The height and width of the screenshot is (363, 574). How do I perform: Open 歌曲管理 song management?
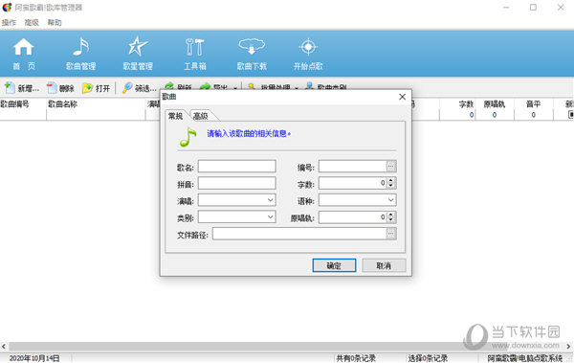pos(81,55)
